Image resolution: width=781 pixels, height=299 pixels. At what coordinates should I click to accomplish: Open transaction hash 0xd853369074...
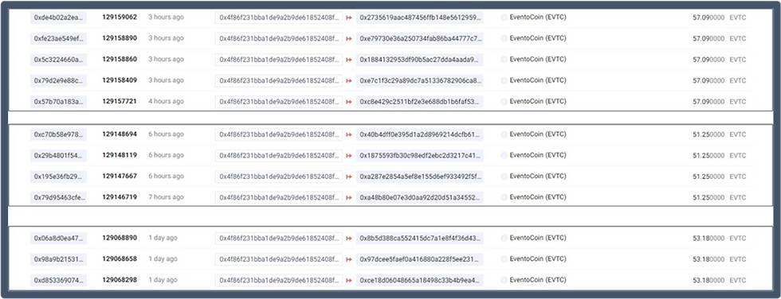coord(58,281)
